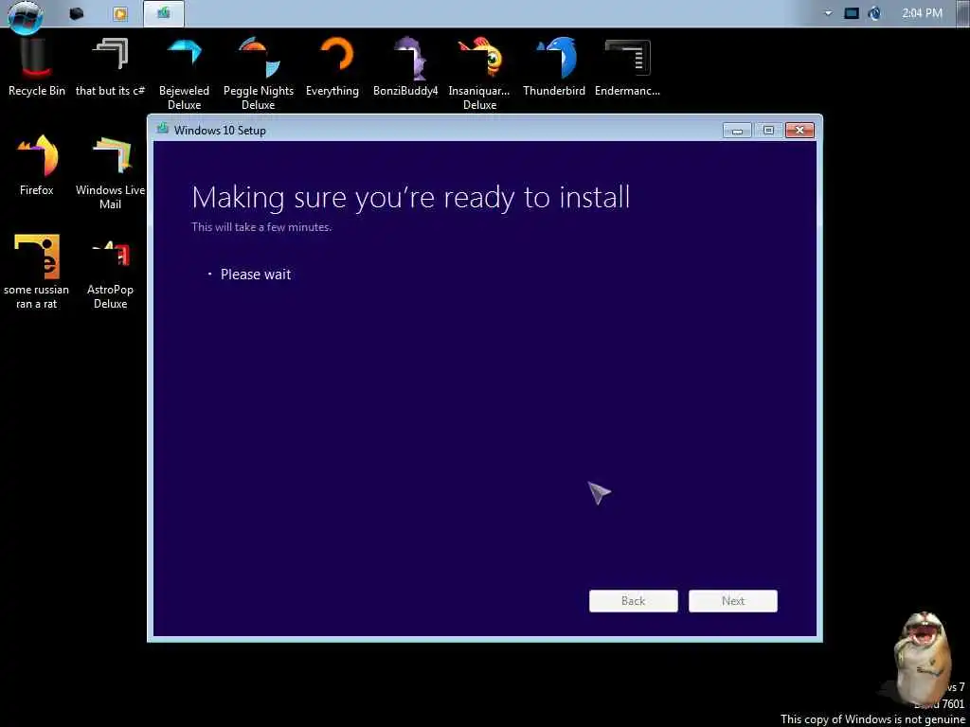Open the Endermanch desktop shortcut
This screenshot has height=727, width=970.
627,66
